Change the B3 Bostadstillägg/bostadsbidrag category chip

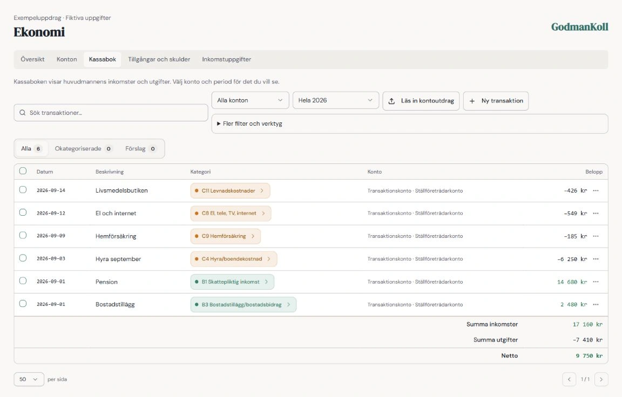[x=244, y=305]
